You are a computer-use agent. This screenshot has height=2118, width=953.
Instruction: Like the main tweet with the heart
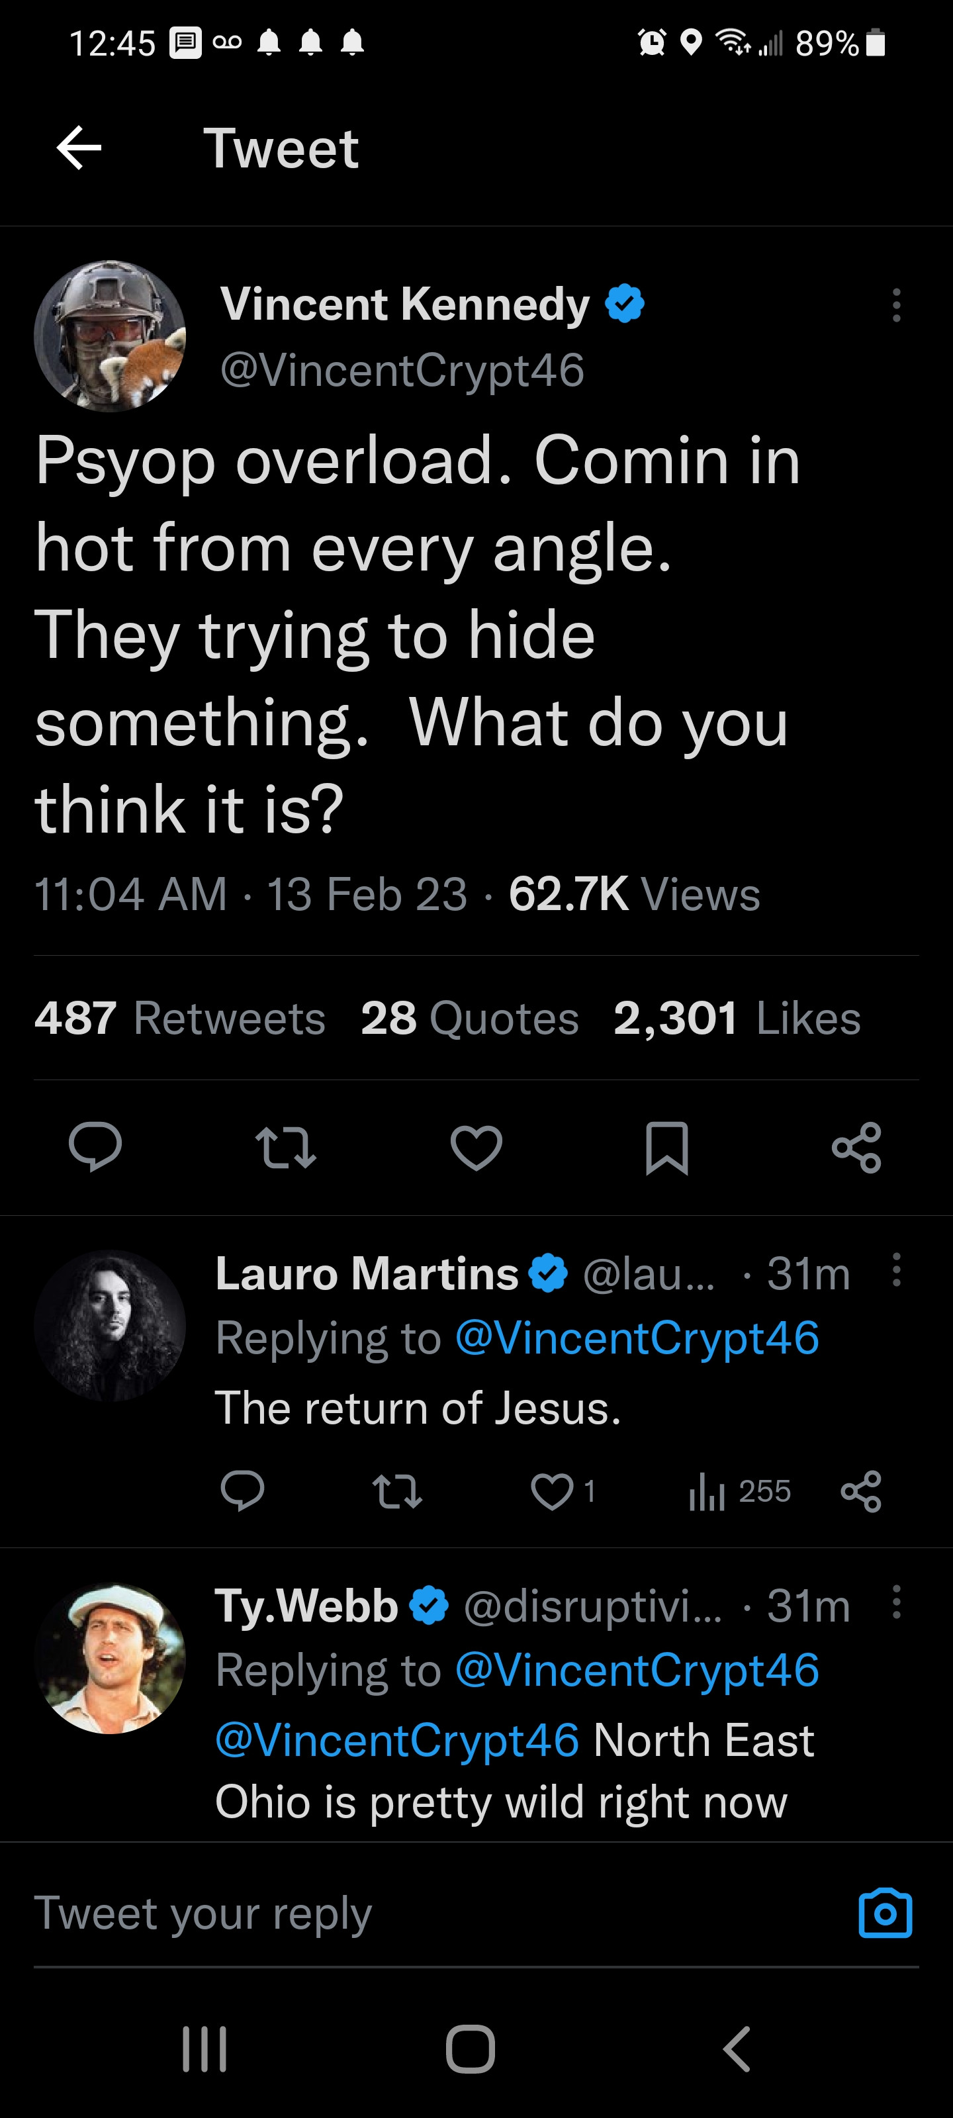476,1147
